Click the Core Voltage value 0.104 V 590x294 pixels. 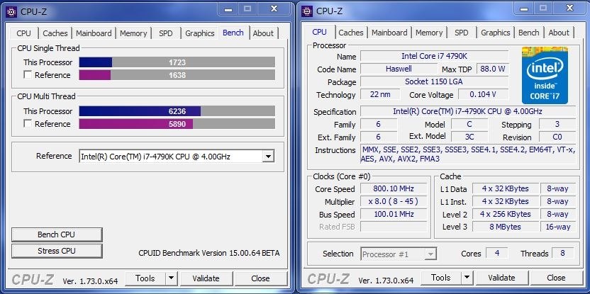pos(483,94)
